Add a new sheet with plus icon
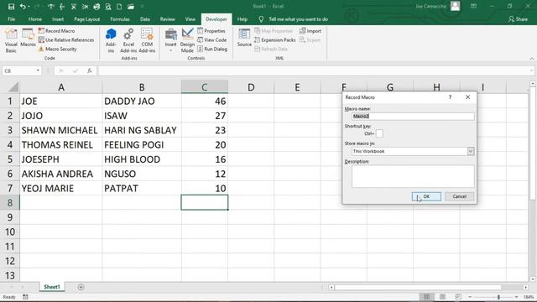Image resolution: width=537 pixels, height=302 pixels. point(81,287)
